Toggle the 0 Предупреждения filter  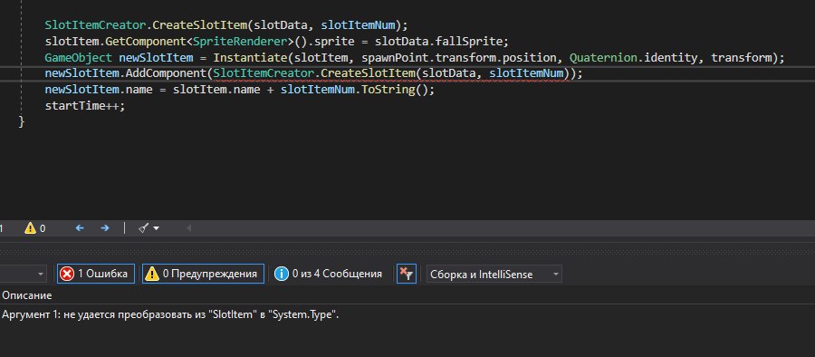tap(203, 274)
